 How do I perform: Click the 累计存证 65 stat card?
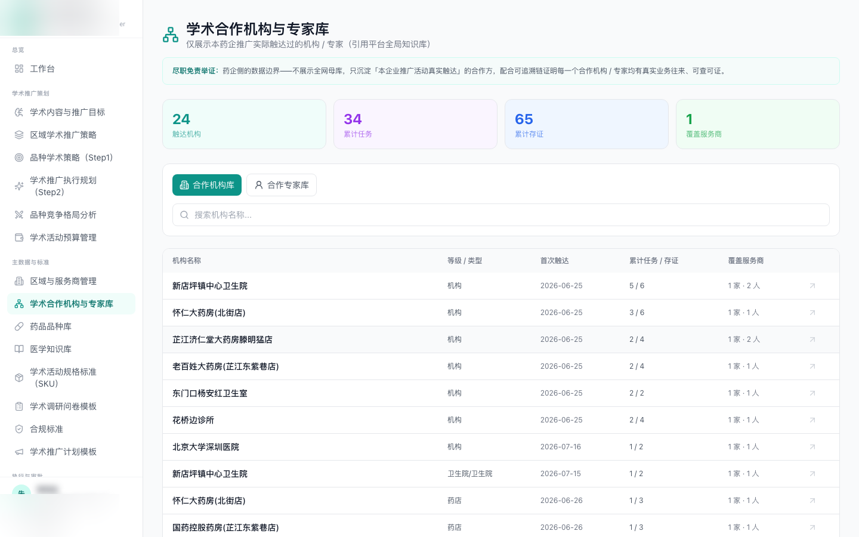click(x=586, y=124)
